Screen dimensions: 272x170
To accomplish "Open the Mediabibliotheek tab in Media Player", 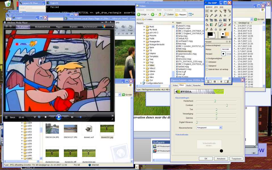I will [42, 27].
